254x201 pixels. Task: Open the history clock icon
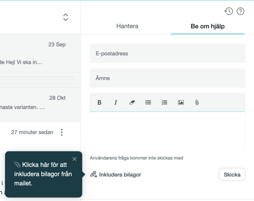click(229, 11)
